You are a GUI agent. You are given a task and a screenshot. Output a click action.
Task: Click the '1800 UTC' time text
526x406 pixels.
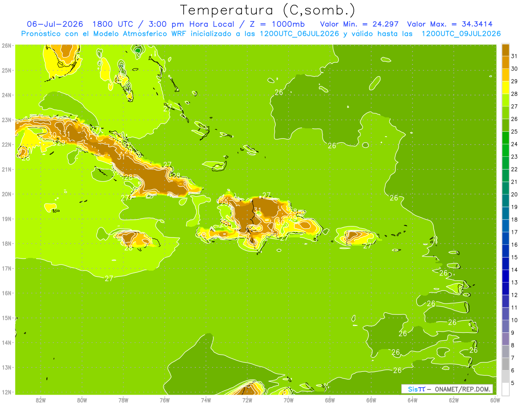pos(112,24)
